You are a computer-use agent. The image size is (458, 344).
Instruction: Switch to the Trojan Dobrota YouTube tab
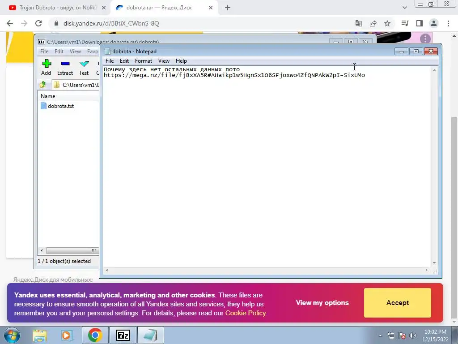pyautogui.click(x=57, y=8)
